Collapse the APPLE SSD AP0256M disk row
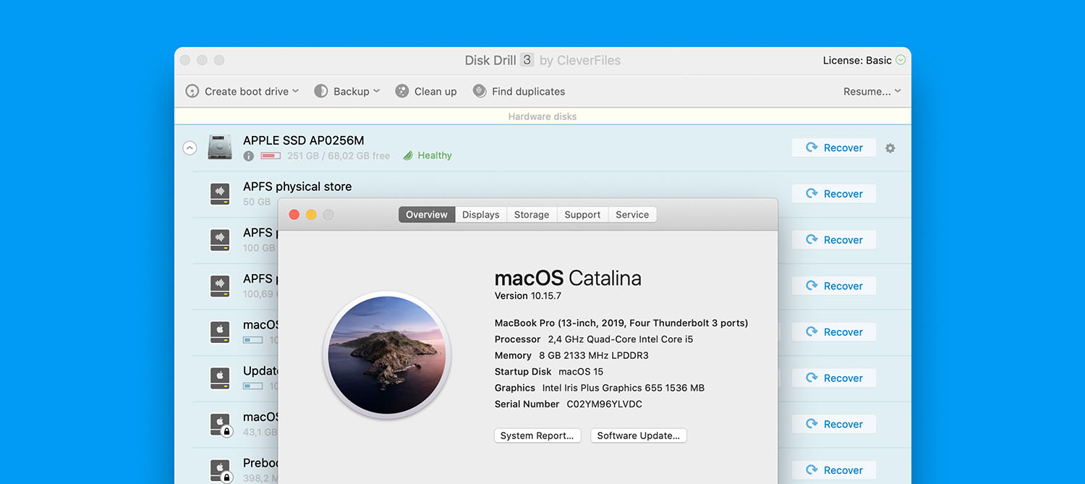 (x=190, y=148)
